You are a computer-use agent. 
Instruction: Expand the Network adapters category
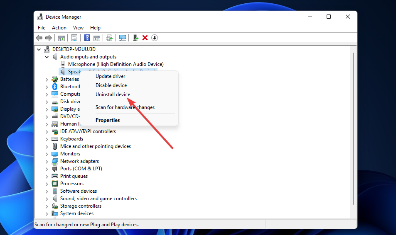47,161
